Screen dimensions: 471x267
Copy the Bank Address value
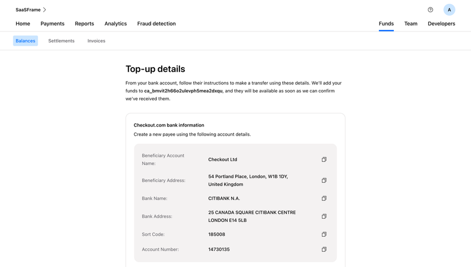pos(324,216)
